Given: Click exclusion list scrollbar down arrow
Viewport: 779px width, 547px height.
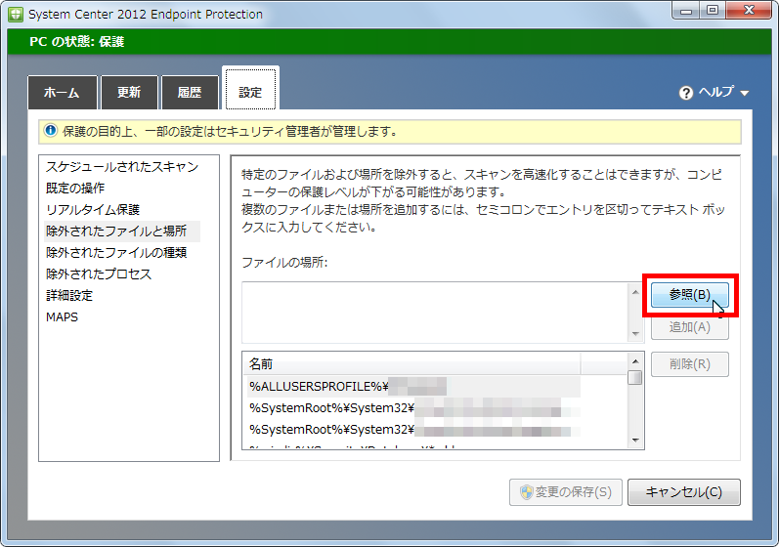Looking at the screenshot, I should click(x=635, y=441).
